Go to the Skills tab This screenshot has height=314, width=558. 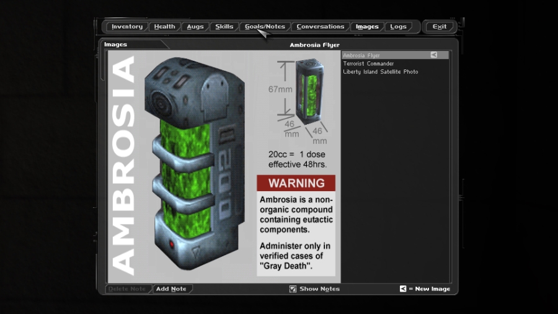coord(224,27)
